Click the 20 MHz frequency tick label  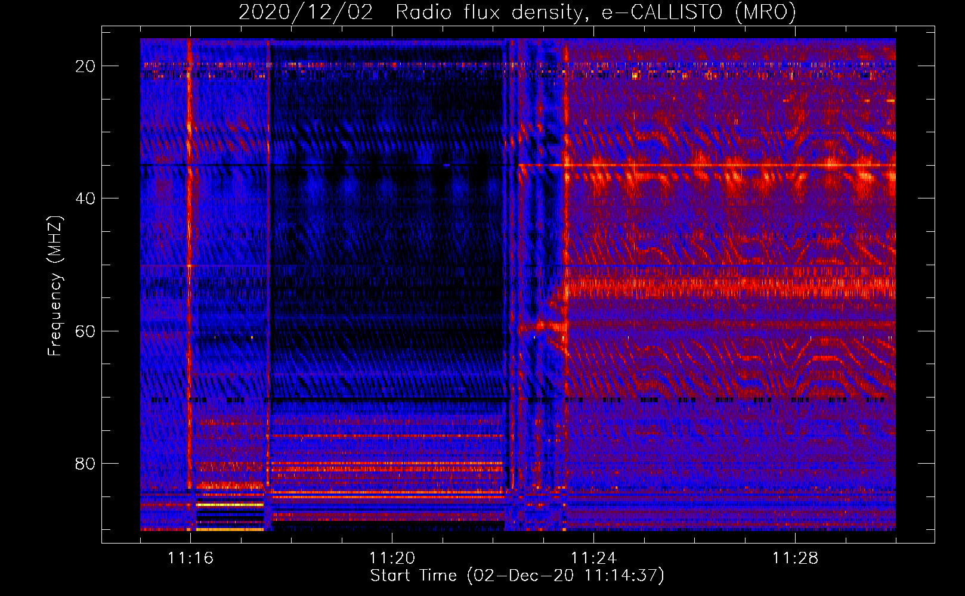pos(85,66)
